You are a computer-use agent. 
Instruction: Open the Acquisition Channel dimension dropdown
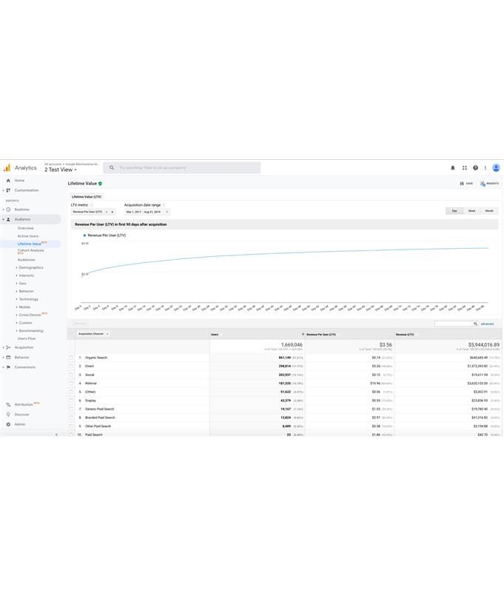93,334
